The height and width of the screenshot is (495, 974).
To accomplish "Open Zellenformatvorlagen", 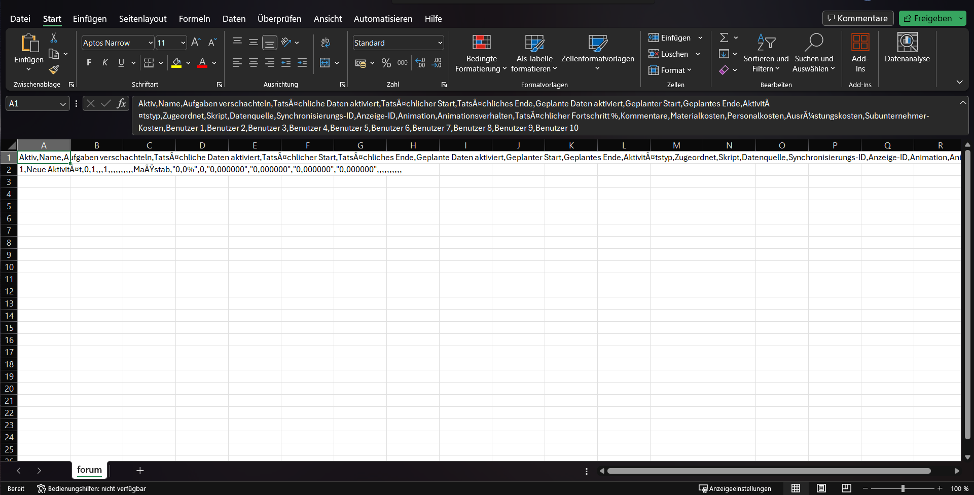I will 598,53.
